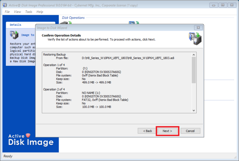Select the 499.0 MB size value

click(96, 82)
